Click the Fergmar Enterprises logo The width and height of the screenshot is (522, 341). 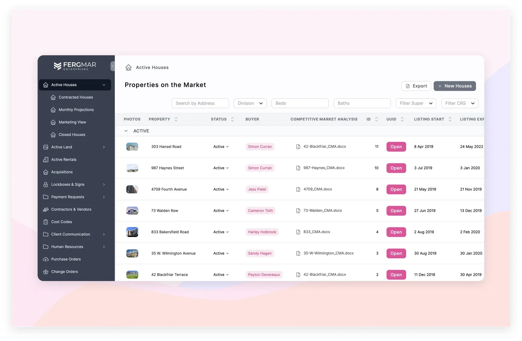click(x=75, y=66)
